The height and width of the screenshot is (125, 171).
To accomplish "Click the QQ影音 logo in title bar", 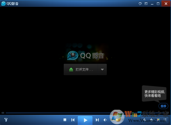I will 3,4.
